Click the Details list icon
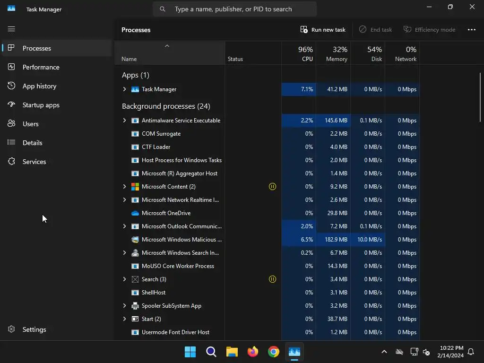This screenshot has width=484, height=363. point(11,142)
